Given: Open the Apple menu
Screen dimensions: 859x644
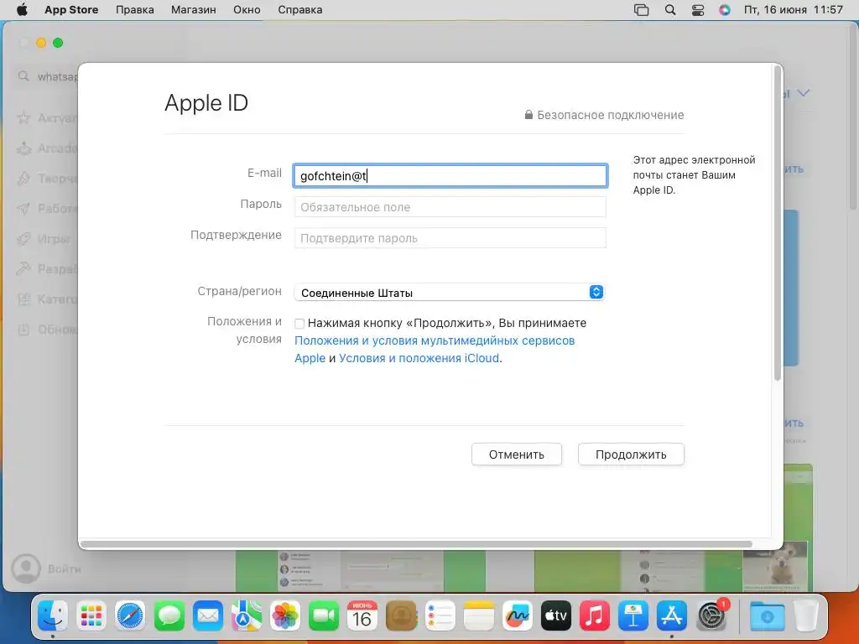Looking at the screenshot, I should (22, 10).
